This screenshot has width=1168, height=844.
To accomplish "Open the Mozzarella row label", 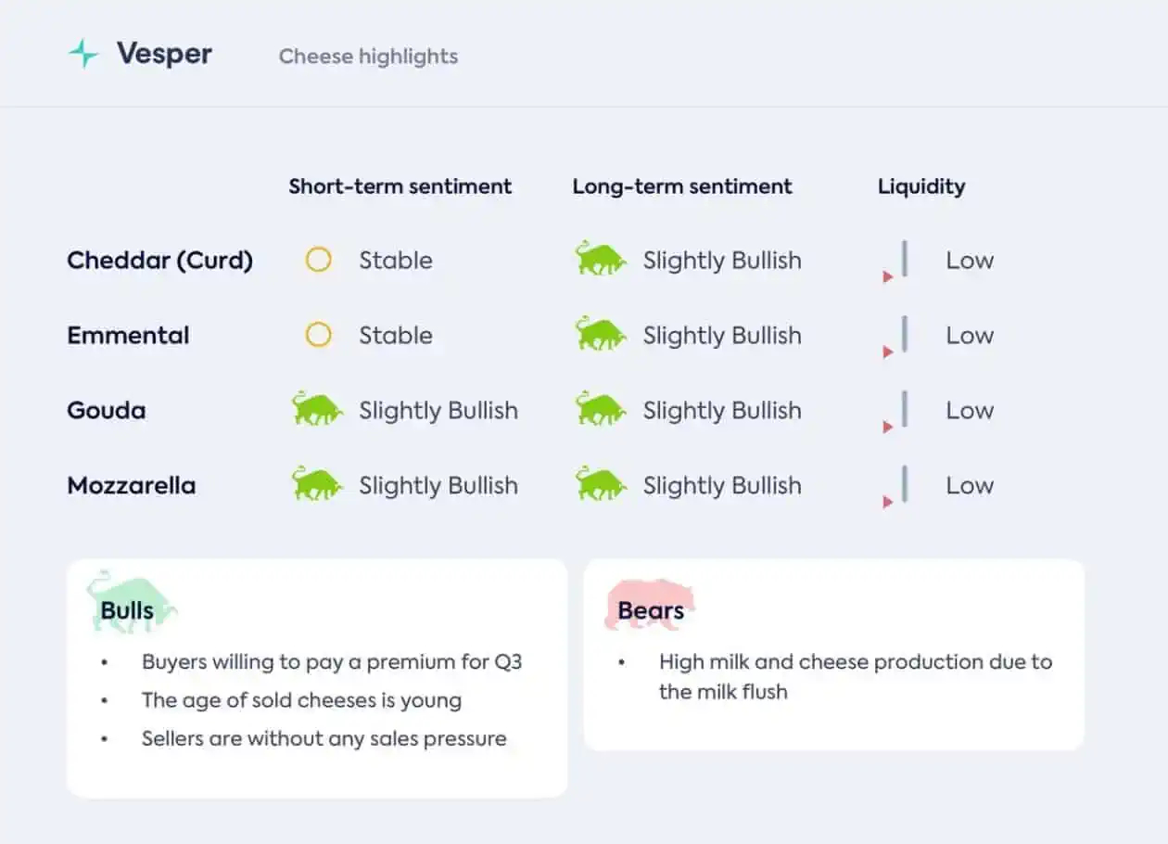I will (131, 485).
